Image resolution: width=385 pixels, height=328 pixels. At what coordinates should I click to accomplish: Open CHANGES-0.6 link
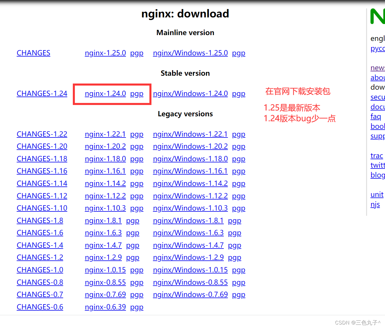tap(40, 307)
